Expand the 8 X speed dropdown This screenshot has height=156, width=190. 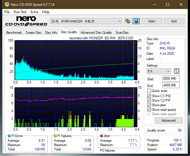pyautogui.click(x=159, y=71)
